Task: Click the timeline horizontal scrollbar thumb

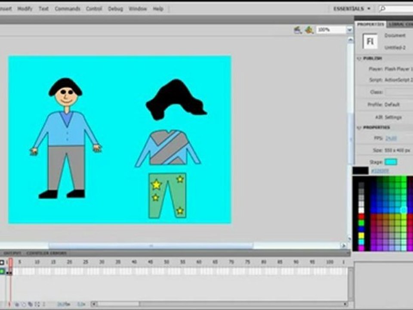Action: point(118,304)
